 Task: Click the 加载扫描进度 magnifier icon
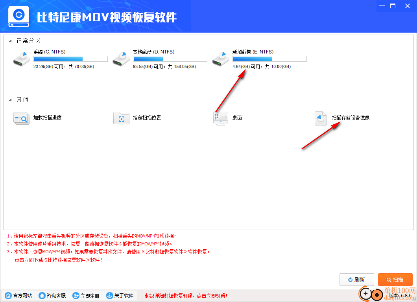click(x=21, y=118)
